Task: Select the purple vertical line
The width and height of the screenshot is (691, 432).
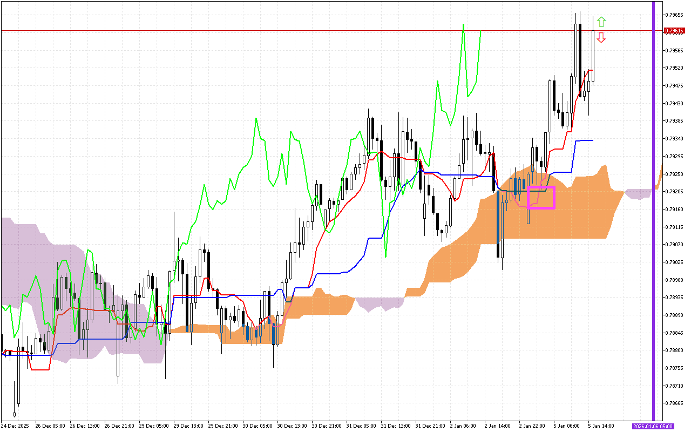Action: point(654,216)
